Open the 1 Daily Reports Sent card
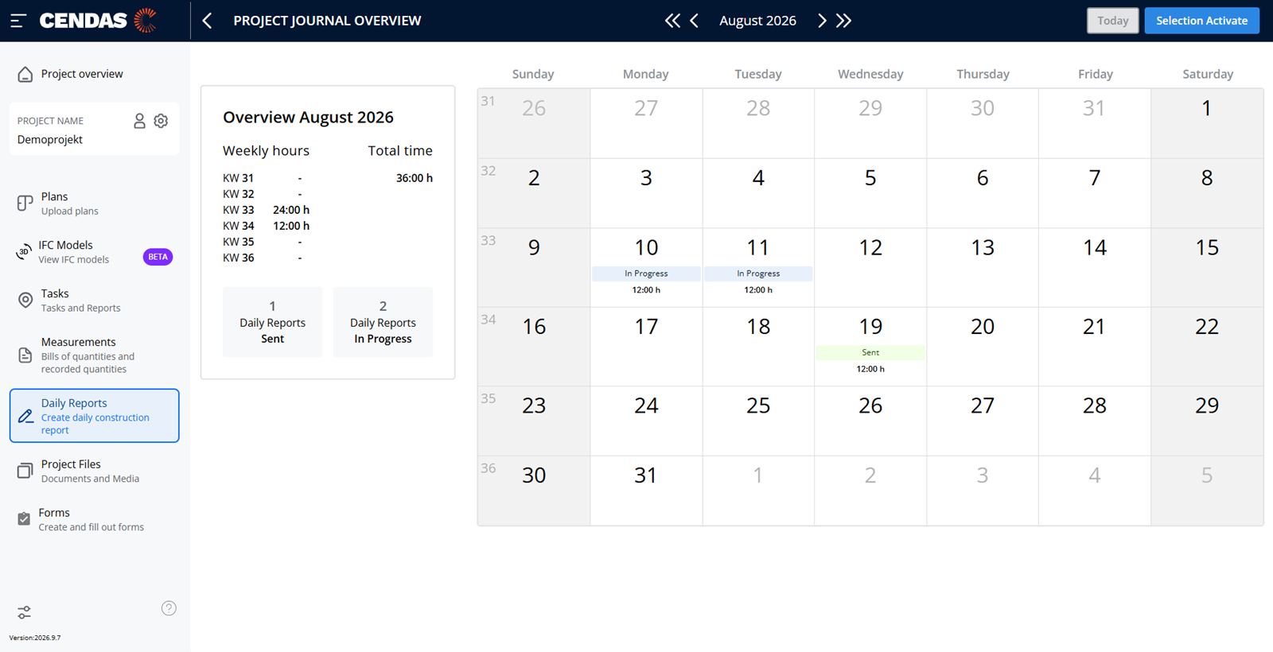Viewport: 1273px width, 652px height. (x=273, y=322)
